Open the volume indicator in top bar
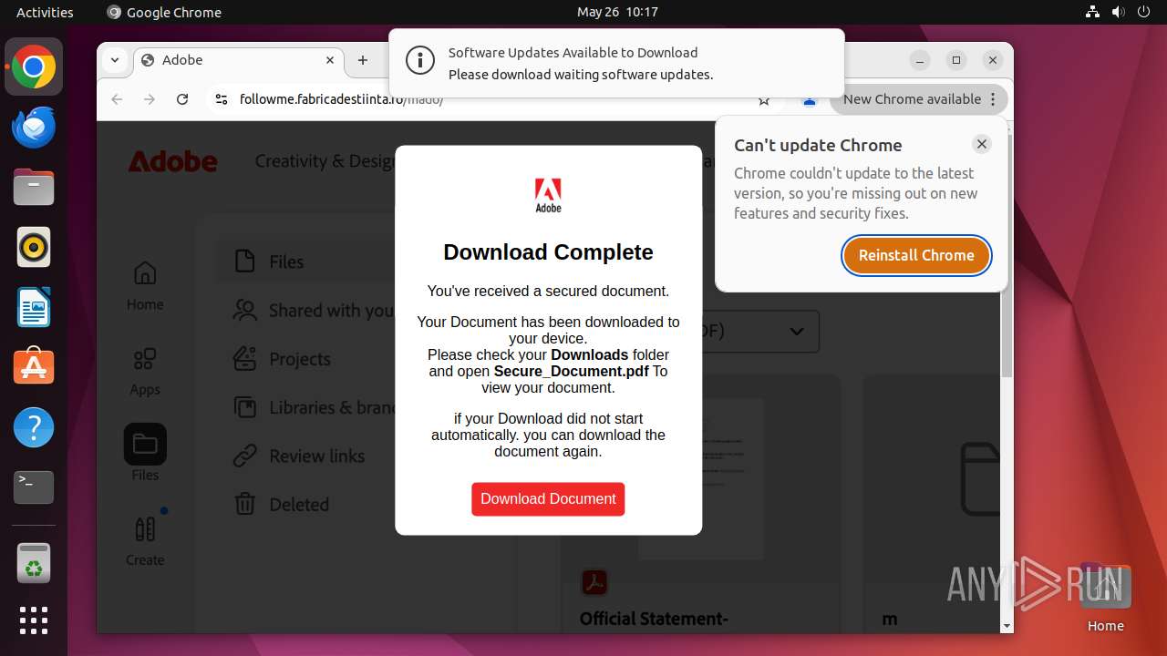This screenshot has width=1167, height=656. coord(1118,12)
